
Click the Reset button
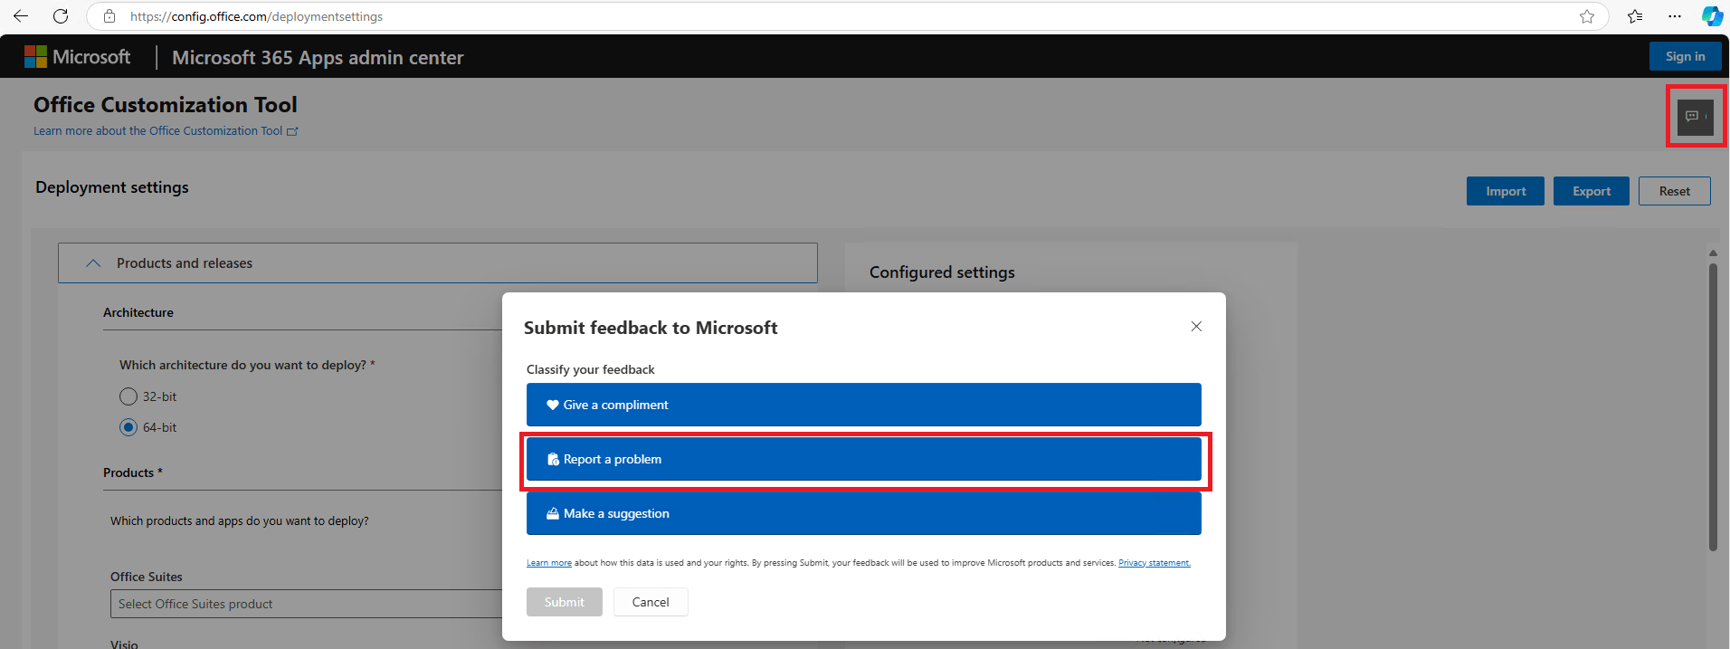tap(1674, 191)
